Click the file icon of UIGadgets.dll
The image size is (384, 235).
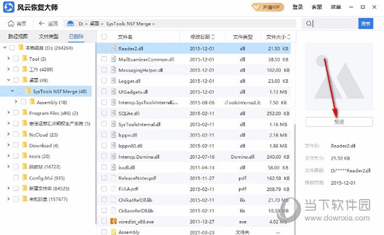[x=113, y=91]
